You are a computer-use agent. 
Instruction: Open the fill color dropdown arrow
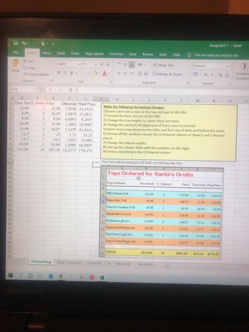tap(100, 74)
